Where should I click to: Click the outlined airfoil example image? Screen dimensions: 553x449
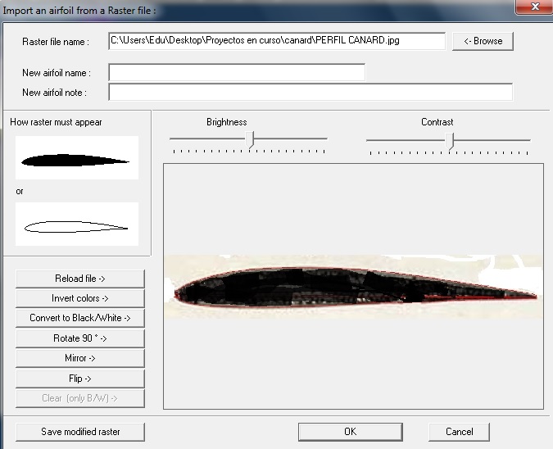76,225
